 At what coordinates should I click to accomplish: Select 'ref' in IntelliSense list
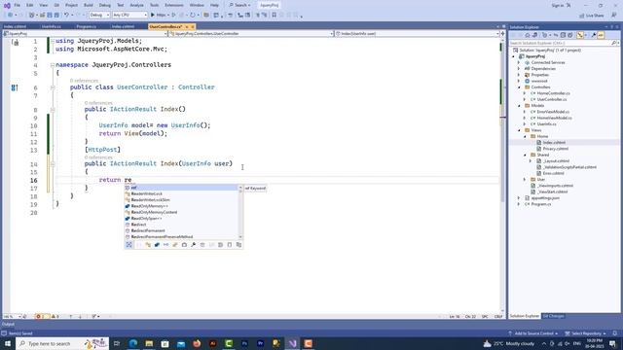pyautogui.click(x=181, y=188)
